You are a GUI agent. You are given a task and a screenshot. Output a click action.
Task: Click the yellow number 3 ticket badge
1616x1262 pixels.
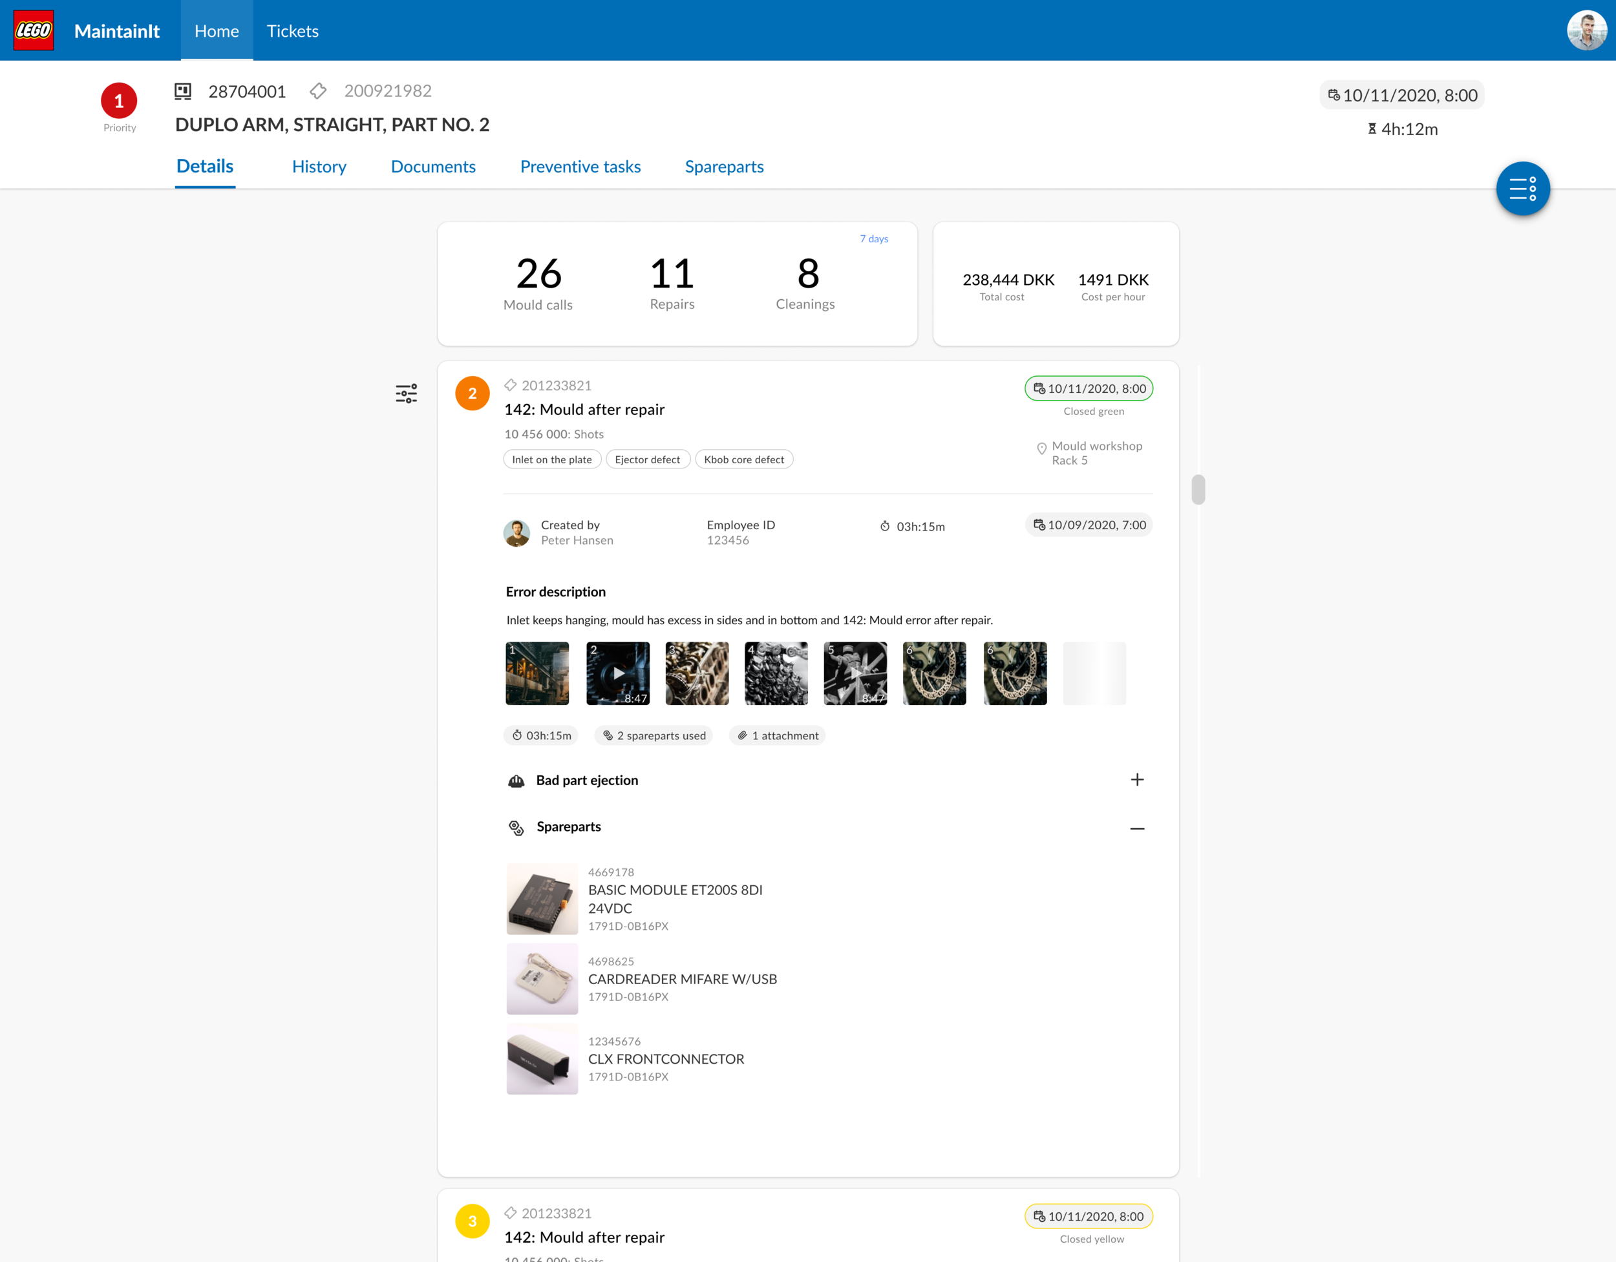point(472,1221)
